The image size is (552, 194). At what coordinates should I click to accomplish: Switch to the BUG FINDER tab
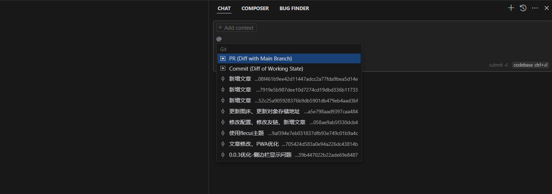click(294, 8)
